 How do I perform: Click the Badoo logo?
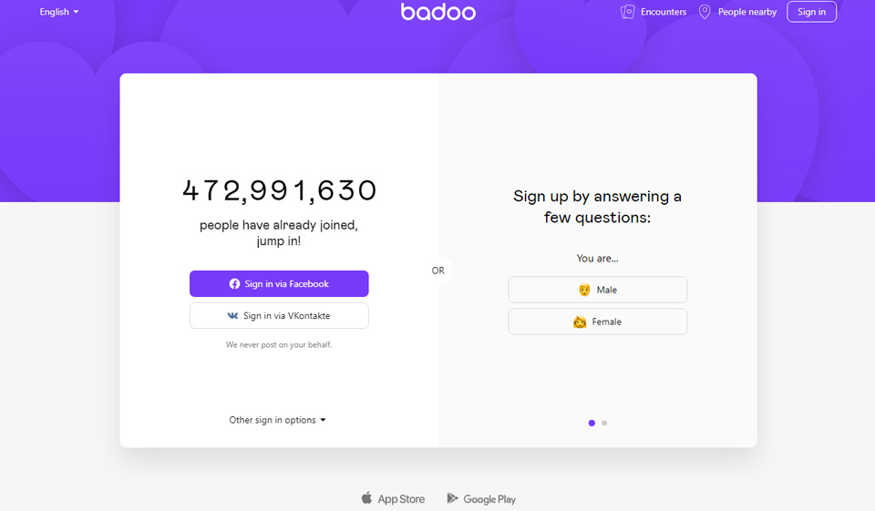click(437, 12)
